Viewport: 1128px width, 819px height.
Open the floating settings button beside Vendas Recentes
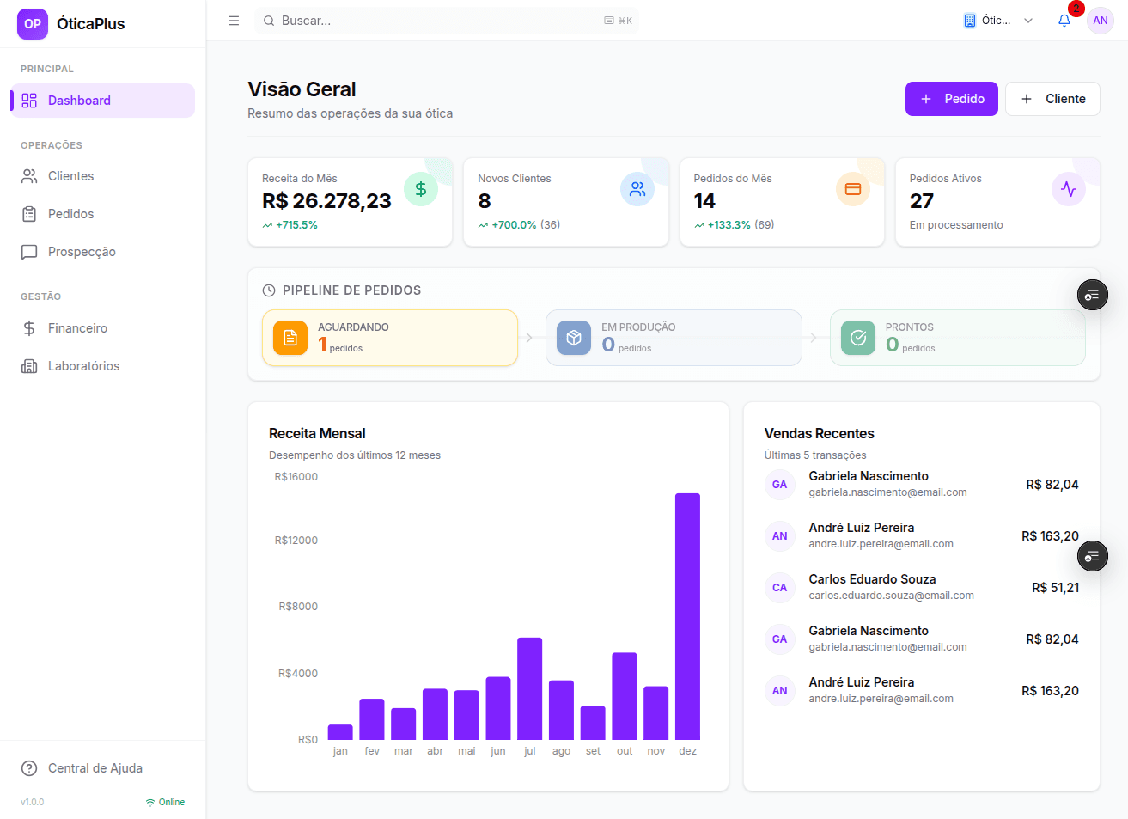tap(1092, 557)
